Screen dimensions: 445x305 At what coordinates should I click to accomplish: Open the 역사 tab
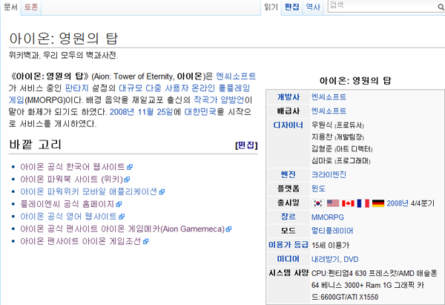pyautogui.click(x=313, y=7)
